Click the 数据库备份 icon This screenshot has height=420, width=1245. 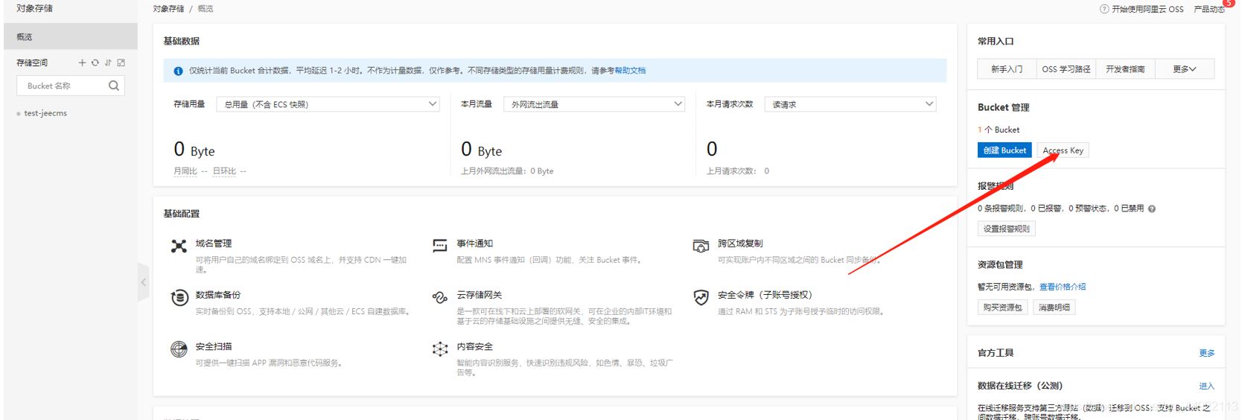pos(179,298)
